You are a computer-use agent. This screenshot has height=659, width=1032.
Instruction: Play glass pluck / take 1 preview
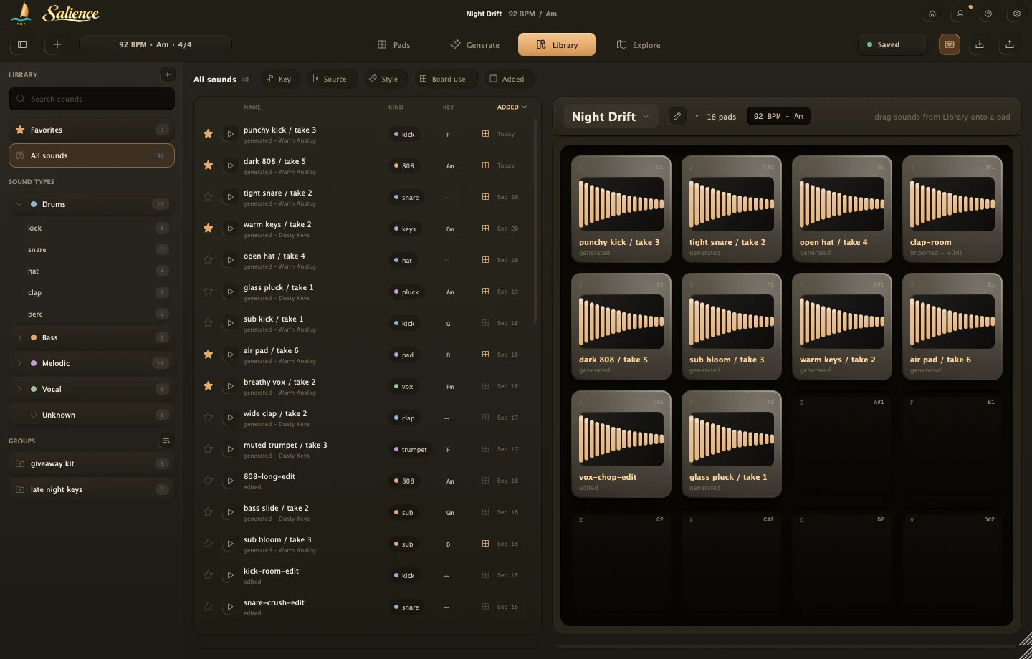coord(230,292)
